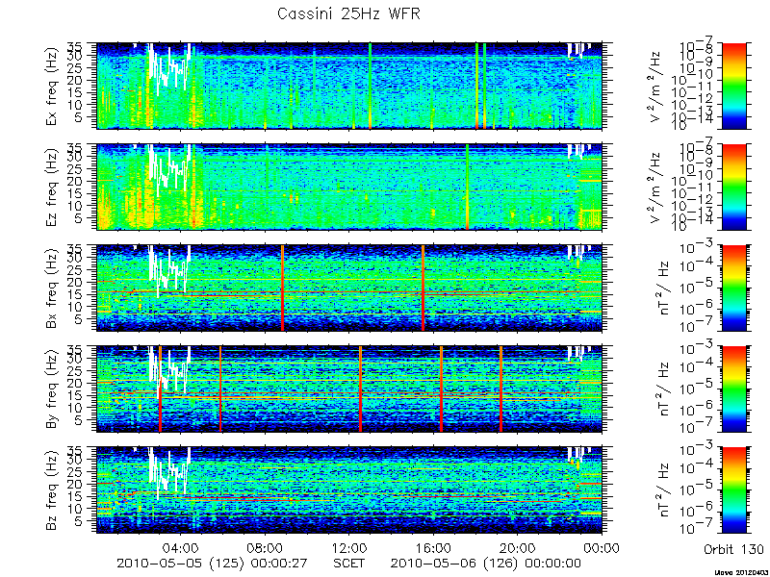Click the SCET axis label
Viewport: 770px width, 577px height.
point(349,564)
